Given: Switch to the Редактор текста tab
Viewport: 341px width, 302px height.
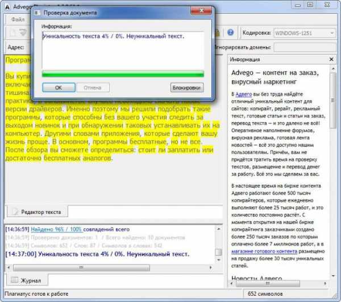Looking at the screenshot, I should tap(38, 212).
